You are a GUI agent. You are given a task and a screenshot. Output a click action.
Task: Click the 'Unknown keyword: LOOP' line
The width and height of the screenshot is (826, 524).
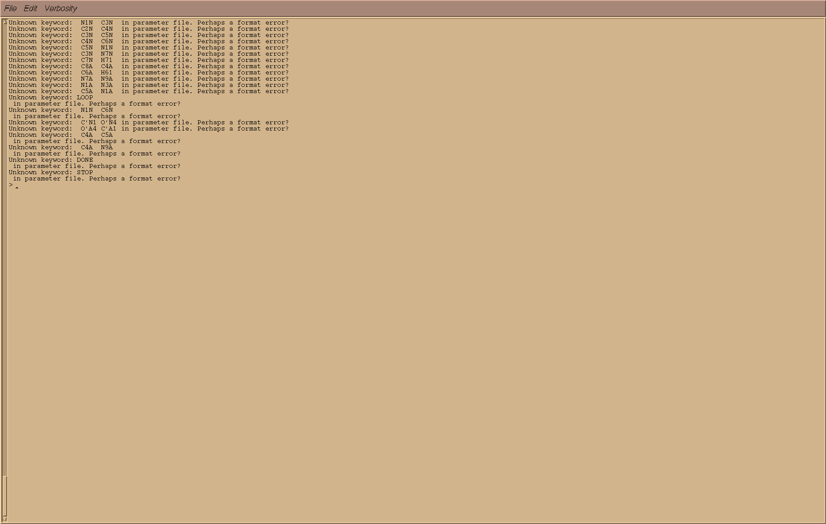click(x=51, y=98)
